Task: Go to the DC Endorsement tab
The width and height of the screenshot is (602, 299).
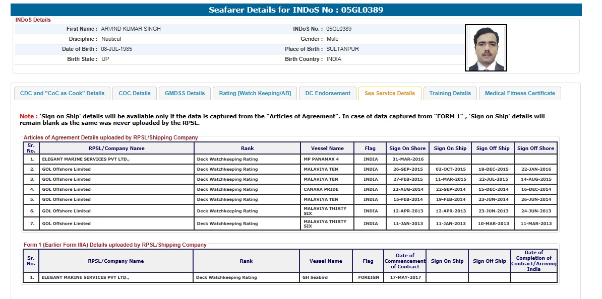Action: point(328,93)
